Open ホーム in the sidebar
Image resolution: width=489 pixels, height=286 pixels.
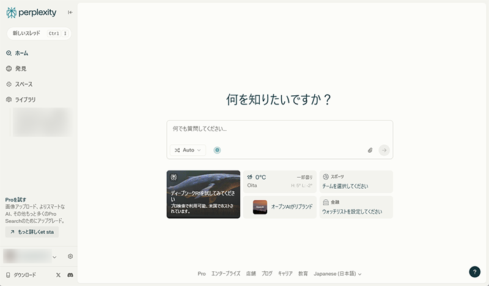pyautogui.click(x=21, y=53)
